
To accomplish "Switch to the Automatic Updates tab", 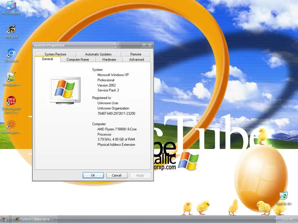I will click(x=98, y=54).
